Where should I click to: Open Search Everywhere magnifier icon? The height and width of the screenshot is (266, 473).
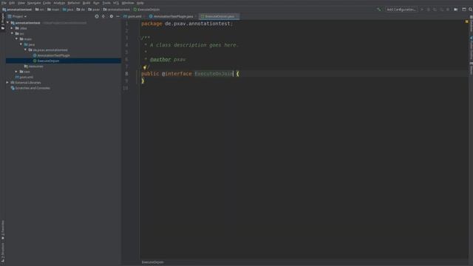tap(470, 10)
